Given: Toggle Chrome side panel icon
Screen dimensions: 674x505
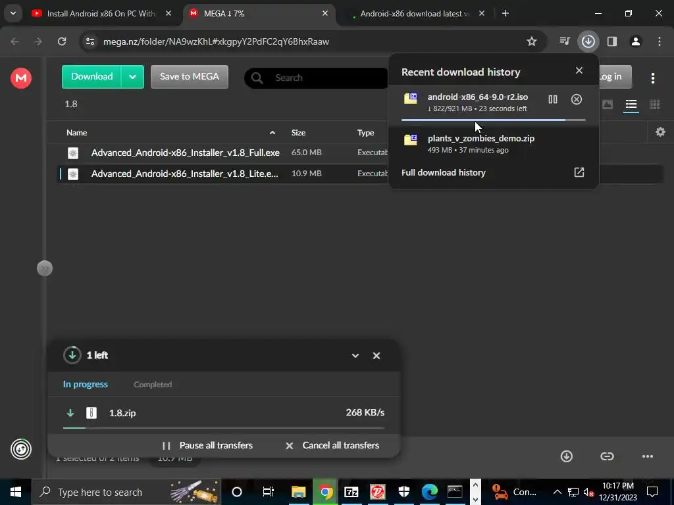Looking at the screenshot, I should pos(612,41).
